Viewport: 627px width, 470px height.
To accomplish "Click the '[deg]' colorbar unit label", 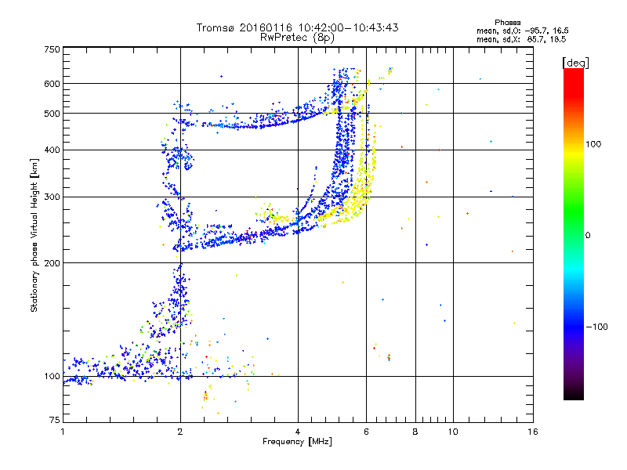I will [x=575, y=63].
